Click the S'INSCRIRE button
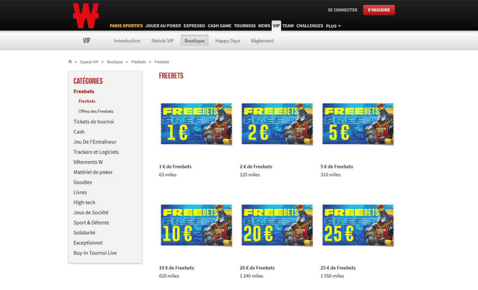This screenshot has width=478, height=290. coord(379,10)
